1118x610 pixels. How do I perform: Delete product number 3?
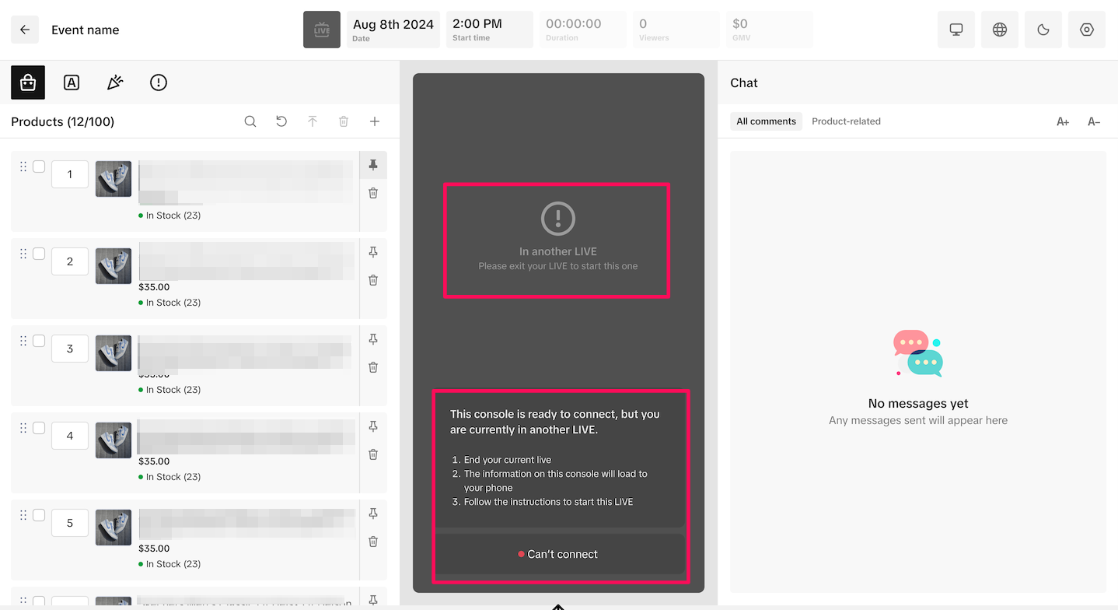tap(373, 367)
